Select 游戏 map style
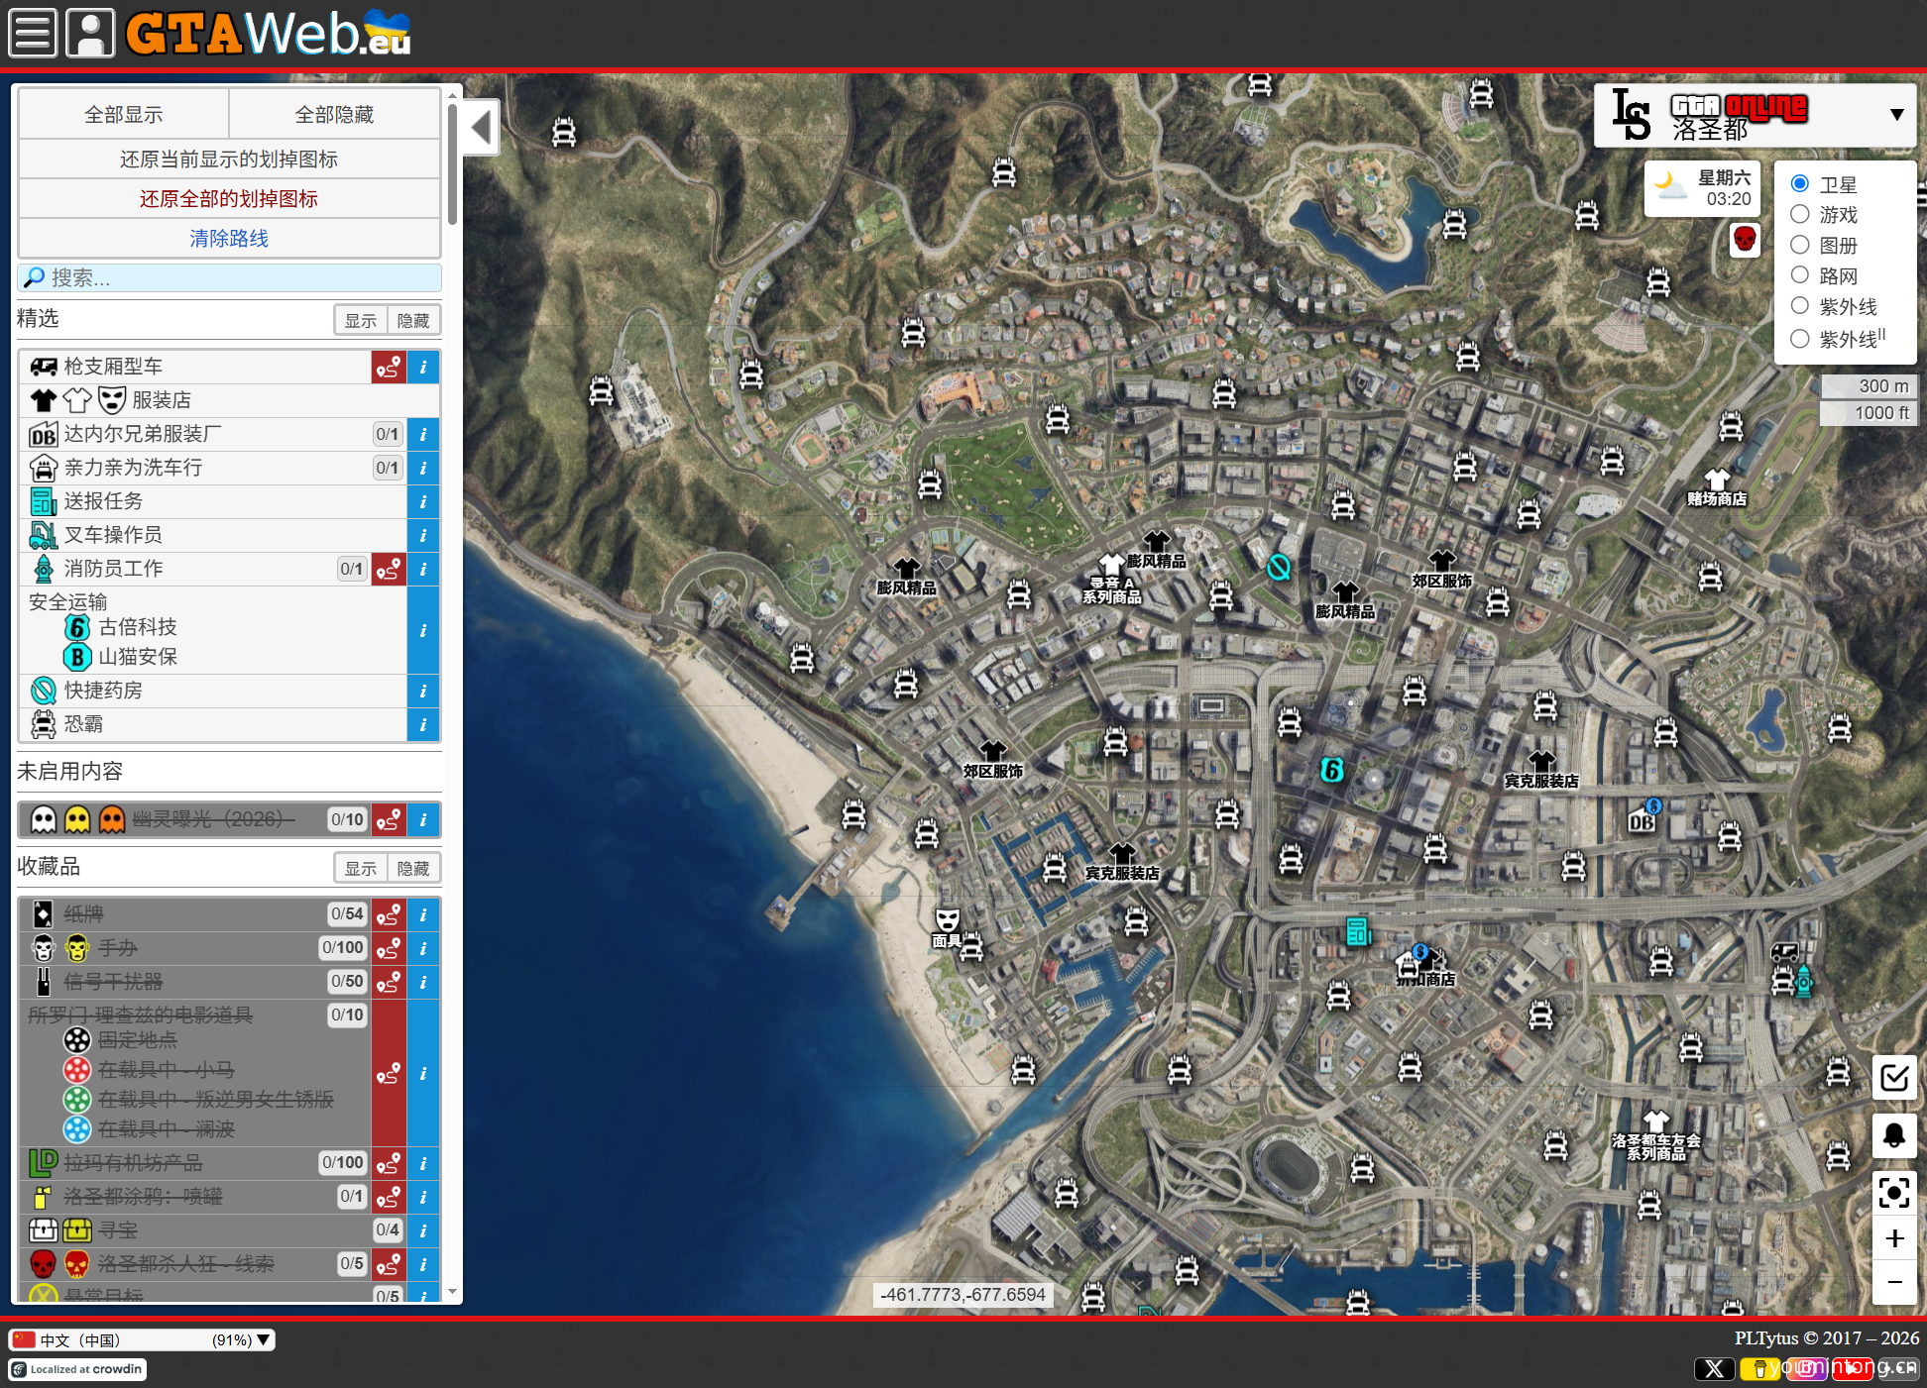Screen dimensions: 1927x1388 (1800, 215)
